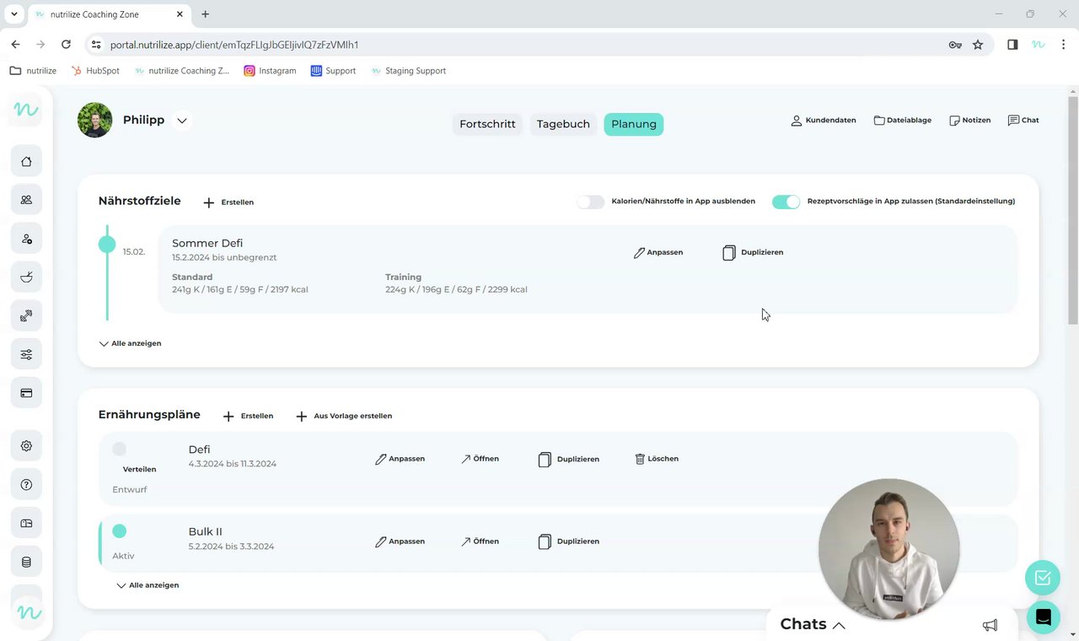Viewport: 1079px width, 641px height.
Task: Open the Notizen notes panel
Action: click(969, 121)
